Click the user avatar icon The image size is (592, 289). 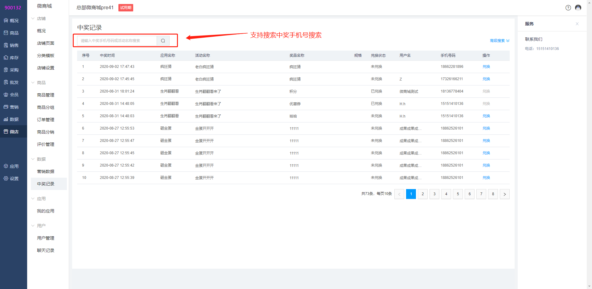[578, 8]
